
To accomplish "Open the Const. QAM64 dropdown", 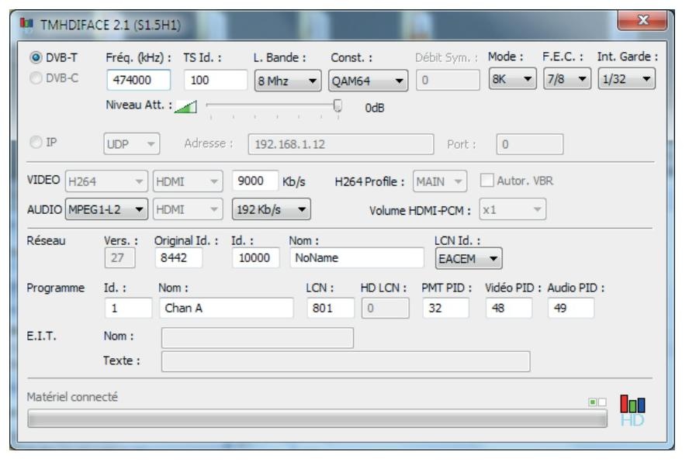I will point(369,81).
